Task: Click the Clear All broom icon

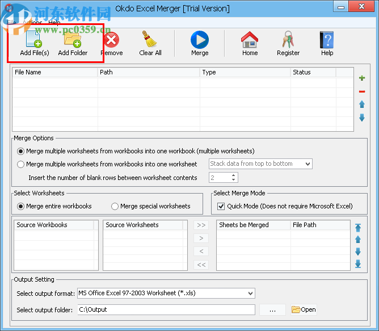Action: pyautogui.click(x=150, y=39)
